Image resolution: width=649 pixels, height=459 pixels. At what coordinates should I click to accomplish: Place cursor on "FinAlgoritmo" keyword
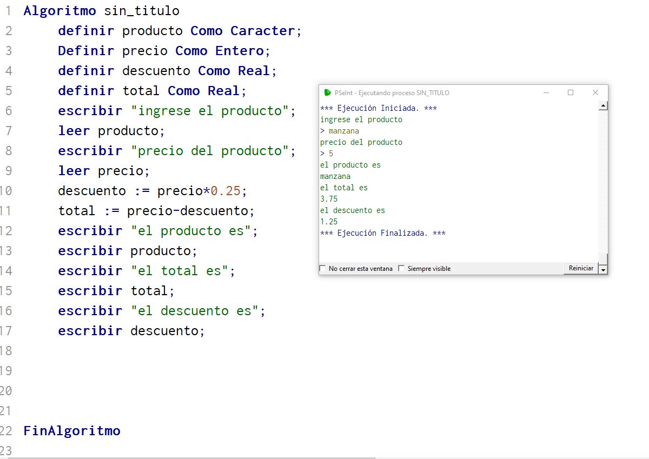(x=72, y=431)
